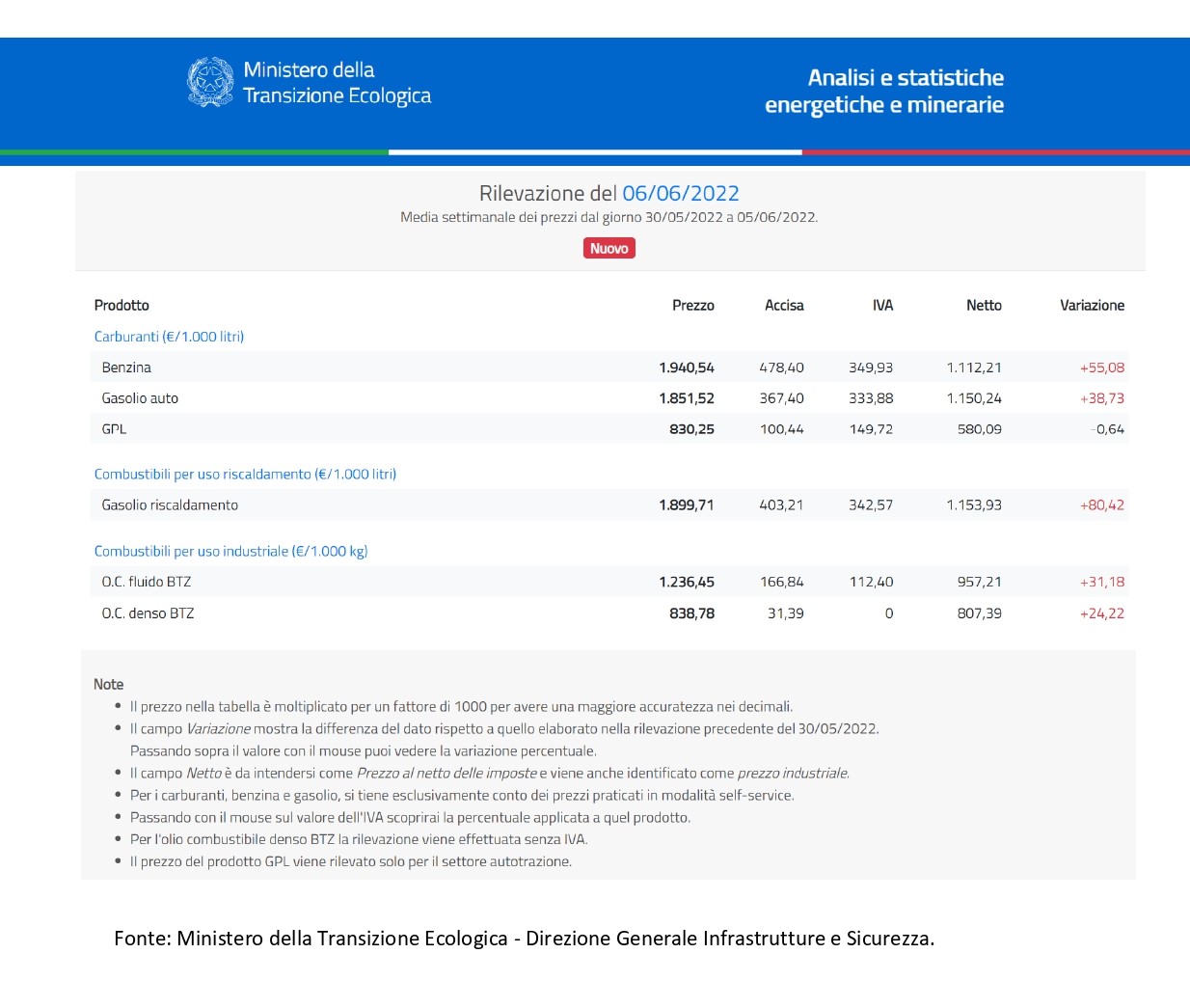Open Ministero della Transizione Ecologica header link
1190x1008 pixels.
coord(337,83)
